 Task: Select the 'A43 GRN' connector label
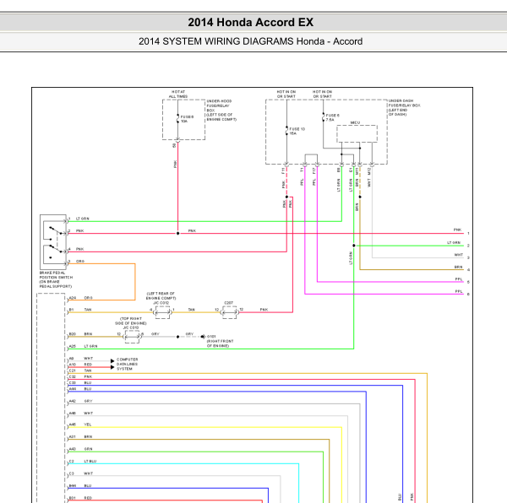[x=80, y=449]
